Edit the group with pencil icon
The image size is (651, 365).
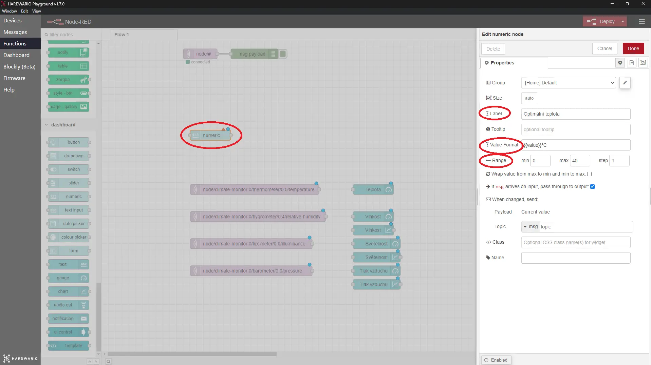pos(625,83)
